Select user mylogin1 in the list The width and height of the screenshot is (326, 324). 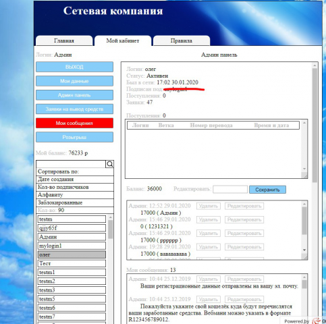(72, 246)
